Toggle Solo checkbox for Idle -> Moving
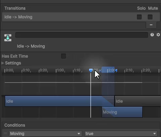Image resolution: width=161 pixels, height=137 pixels. (139, 17)
